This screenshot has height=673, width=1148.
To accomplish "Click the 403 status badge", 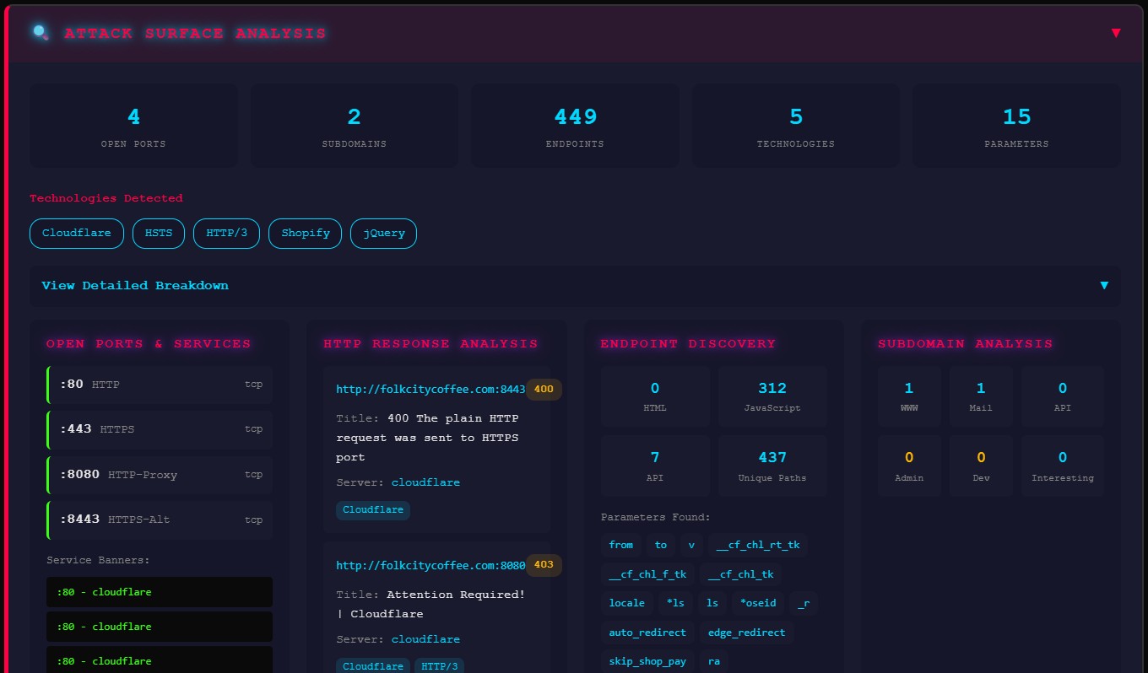I will point(544,565).
